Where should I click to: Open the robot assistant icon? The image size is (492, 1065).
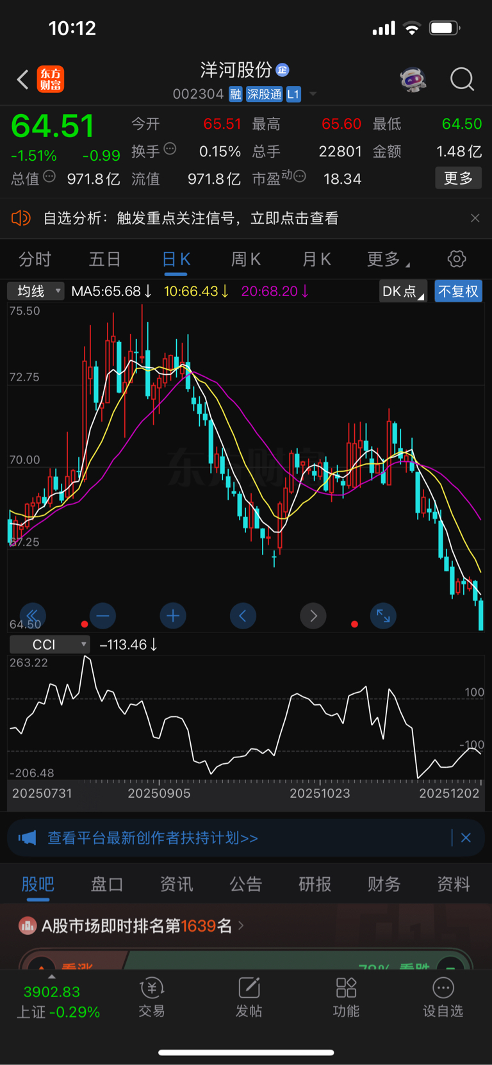(x=413, y=79)
